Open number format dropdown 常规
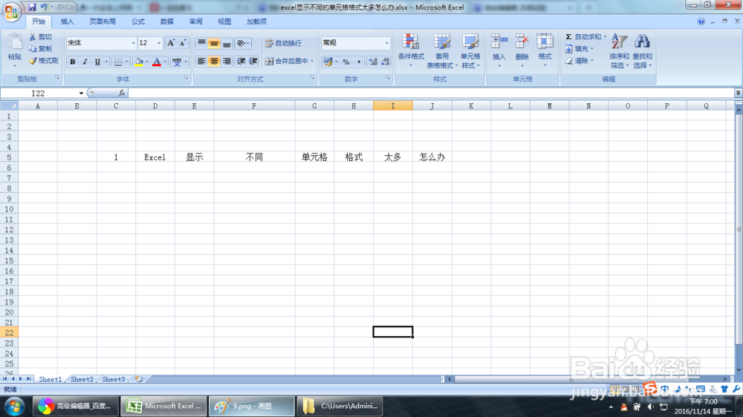 coord(386,43)
